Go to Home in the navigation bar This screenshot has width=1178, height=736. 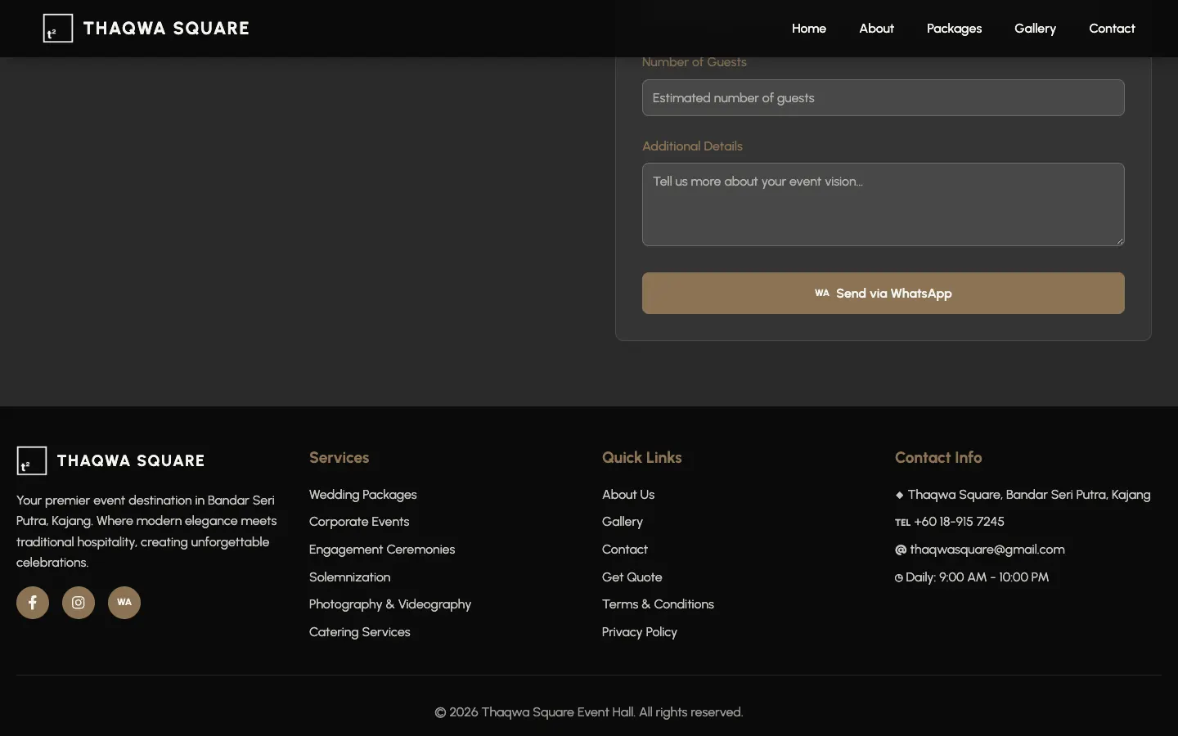pyautogui.click(x=809, y=29)
